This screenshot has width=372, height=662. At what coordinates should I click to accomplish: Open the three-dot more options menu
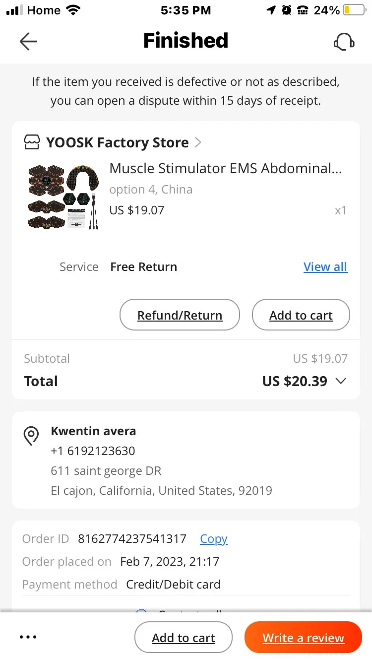(28, 637)
